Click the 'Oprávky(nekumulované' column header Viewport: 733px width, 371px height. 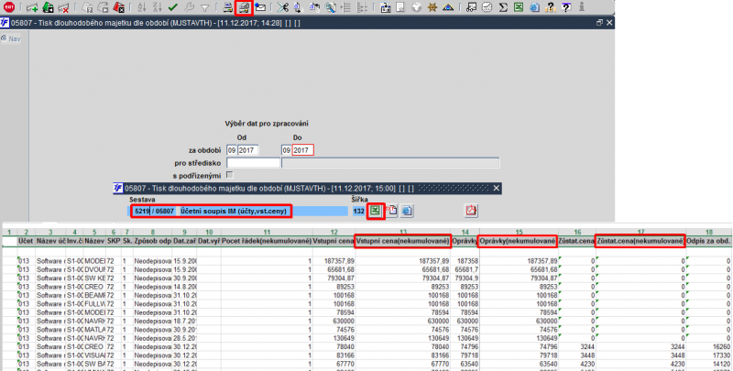pos(518,241)
